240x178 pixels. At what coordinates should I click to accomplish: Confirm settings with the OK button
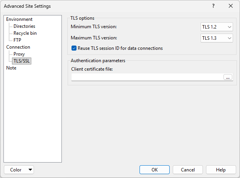(155, 170)
